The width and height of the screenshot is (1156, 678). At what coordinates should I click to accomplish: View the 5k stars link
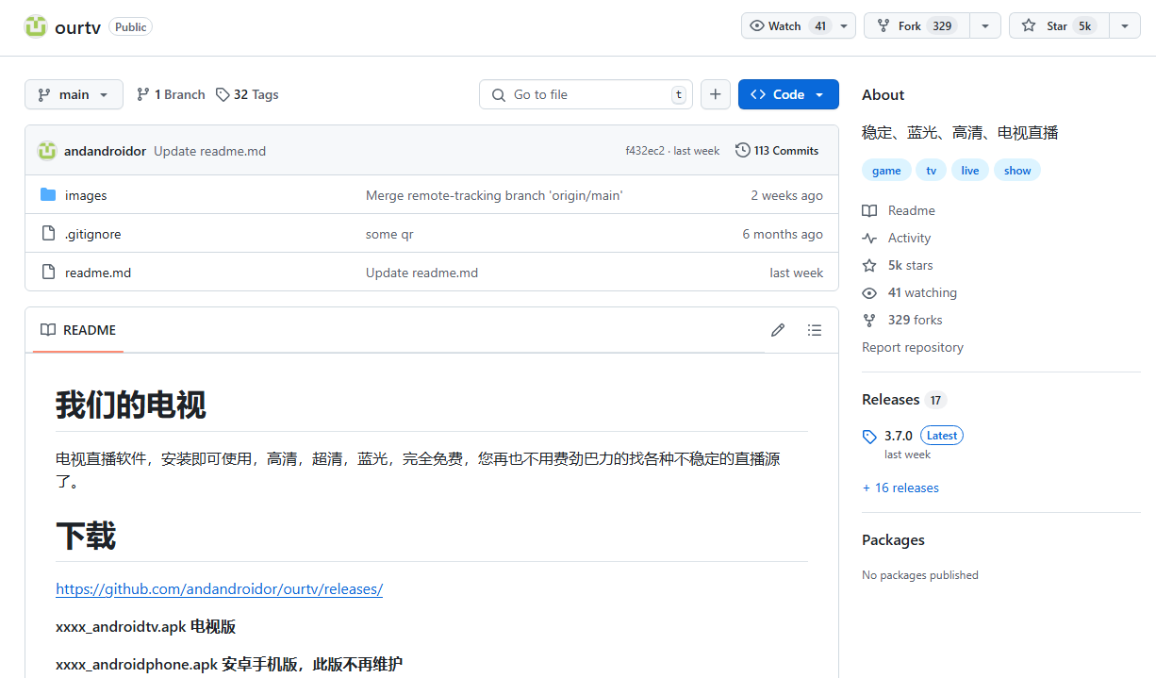coord(898,265)
